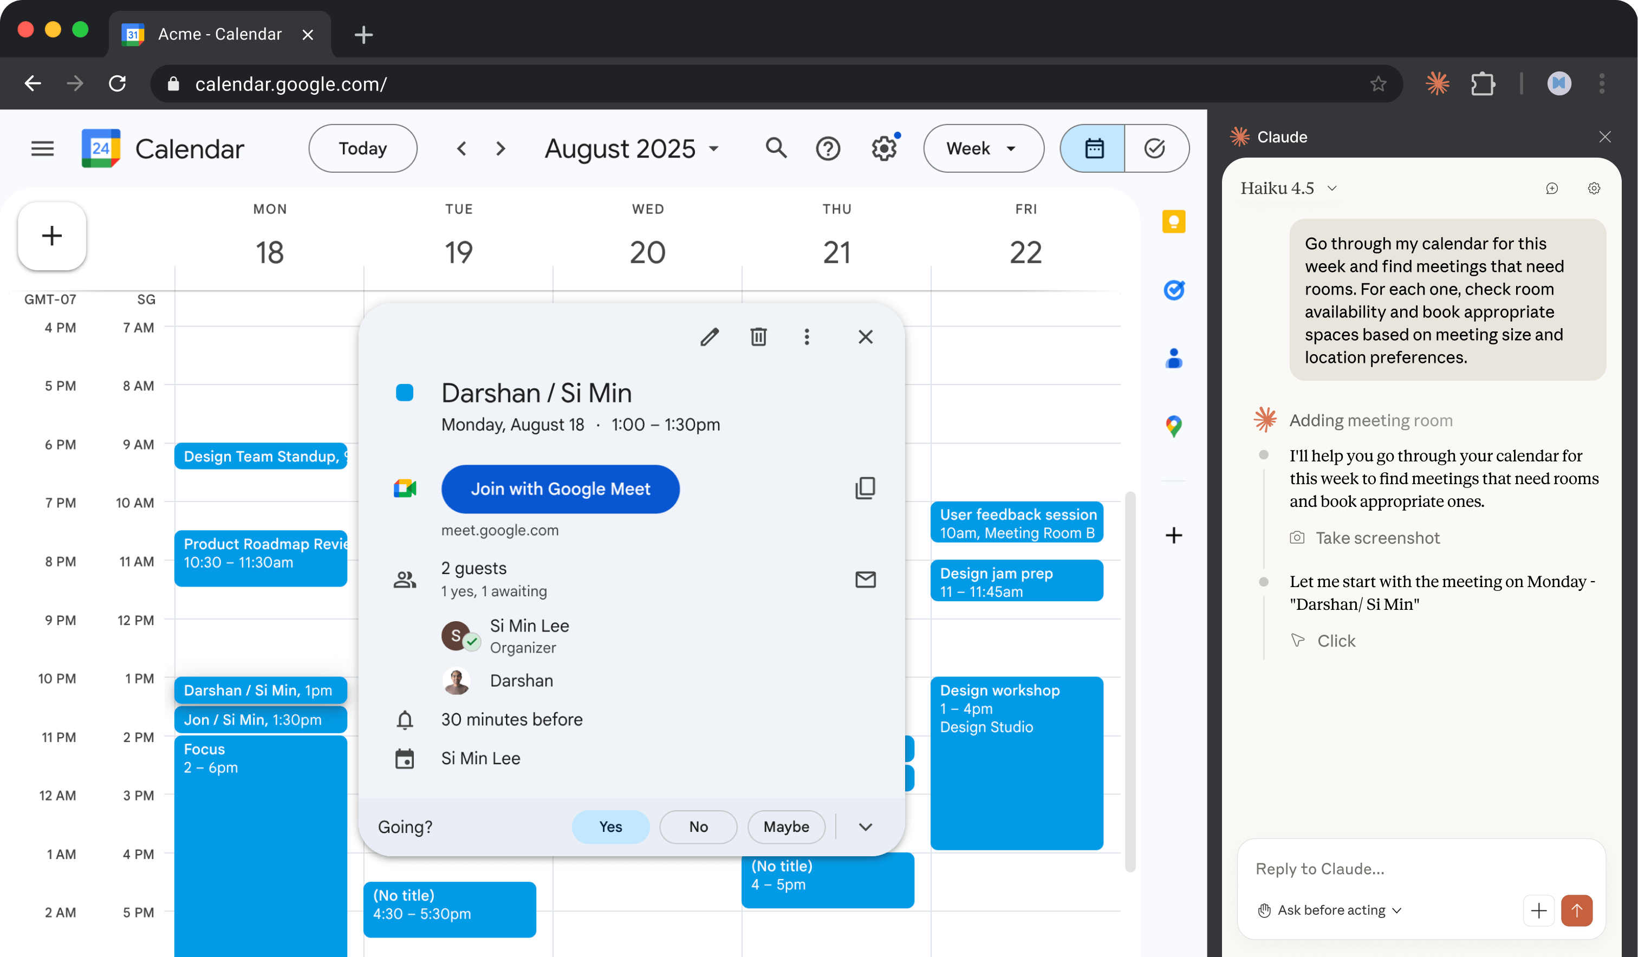1638x957 pixels.
Task: Open the Google Keep sidebar panel
Action: pos(1174,222)
